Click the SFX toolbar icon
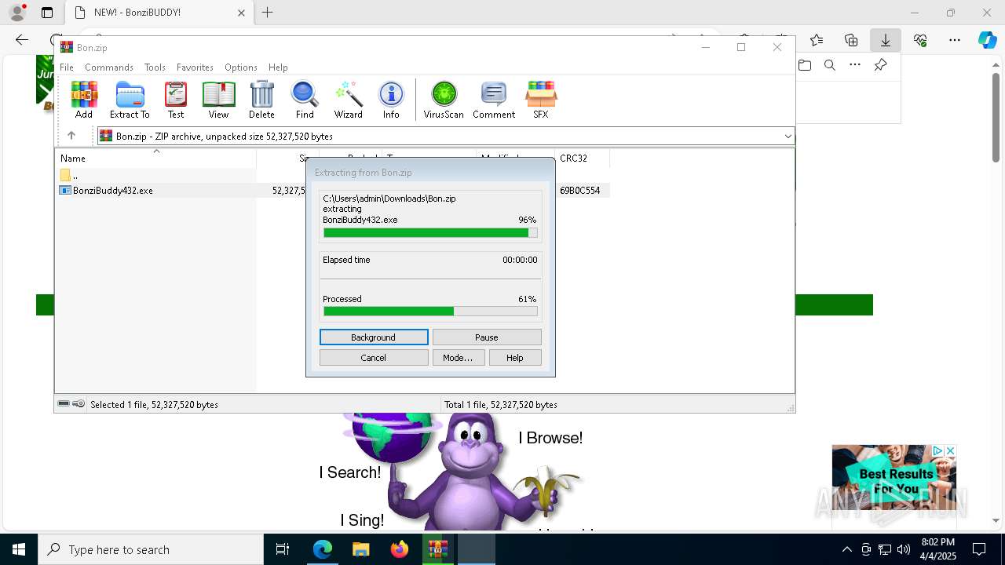Image resolution: width=1005 pixels, height=565 pixels. click(x=541, y=100)
